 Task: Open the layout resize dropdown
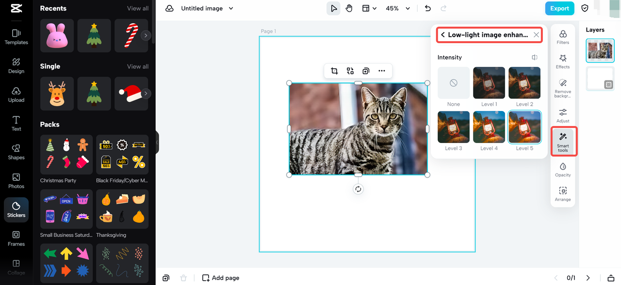coord(369,8)
